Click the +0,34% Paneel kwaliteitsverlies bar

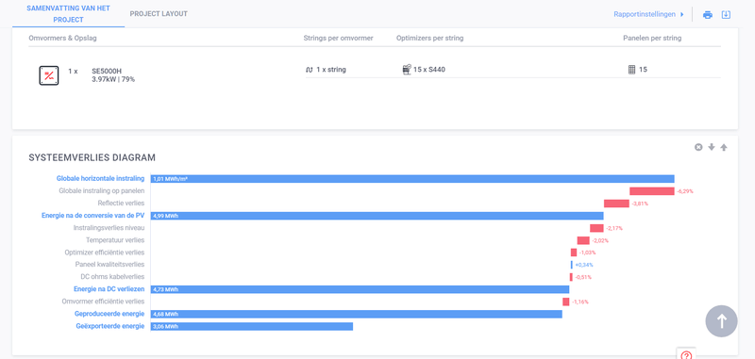(572, 265)
